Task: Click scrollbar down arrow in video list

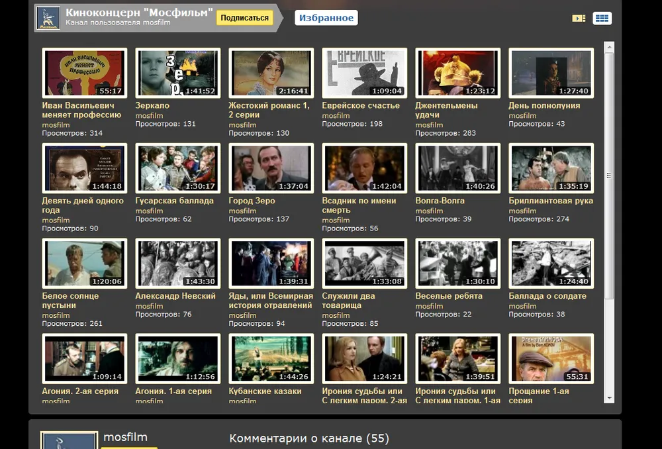Action: tap(609, 398)
